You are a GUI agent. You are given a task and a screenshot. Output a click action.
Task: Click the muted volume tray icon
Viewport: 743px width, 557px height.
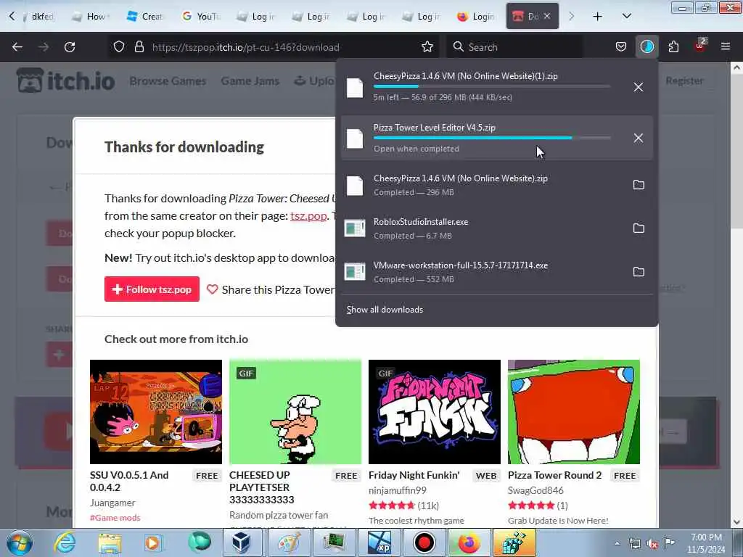[x=652, y=544]
